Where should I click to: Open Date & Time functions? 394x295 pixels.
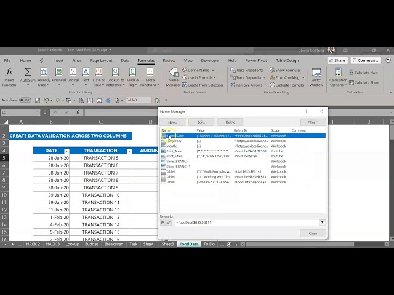[98, 77]
